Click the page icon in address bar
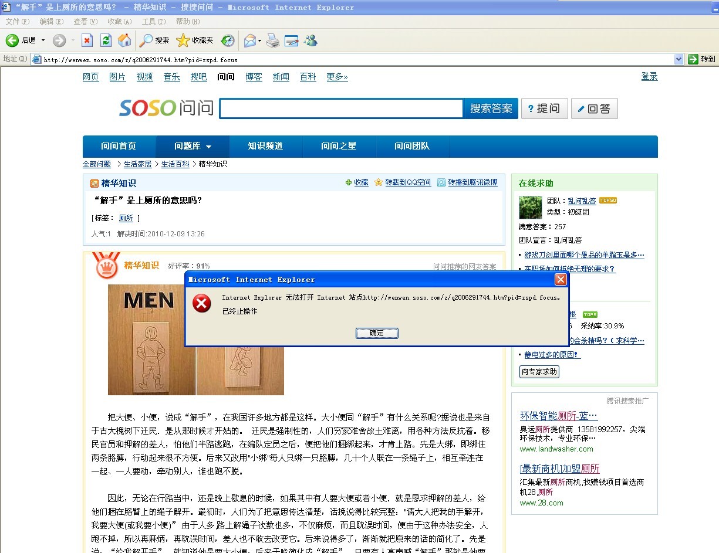The image size is (719, 553). click(x=36, y=59)
